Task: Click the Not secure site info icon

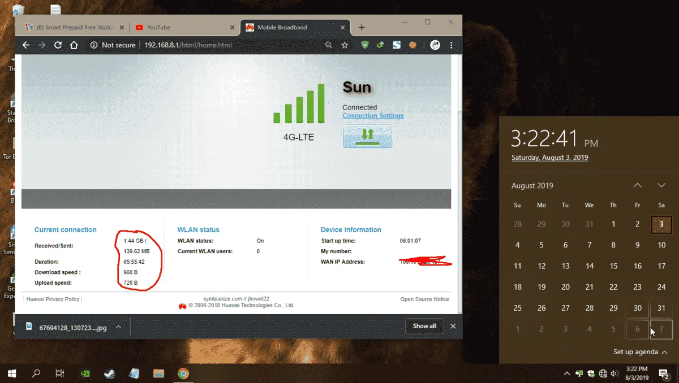Action: pyautogui.click(x=94, y=45)
